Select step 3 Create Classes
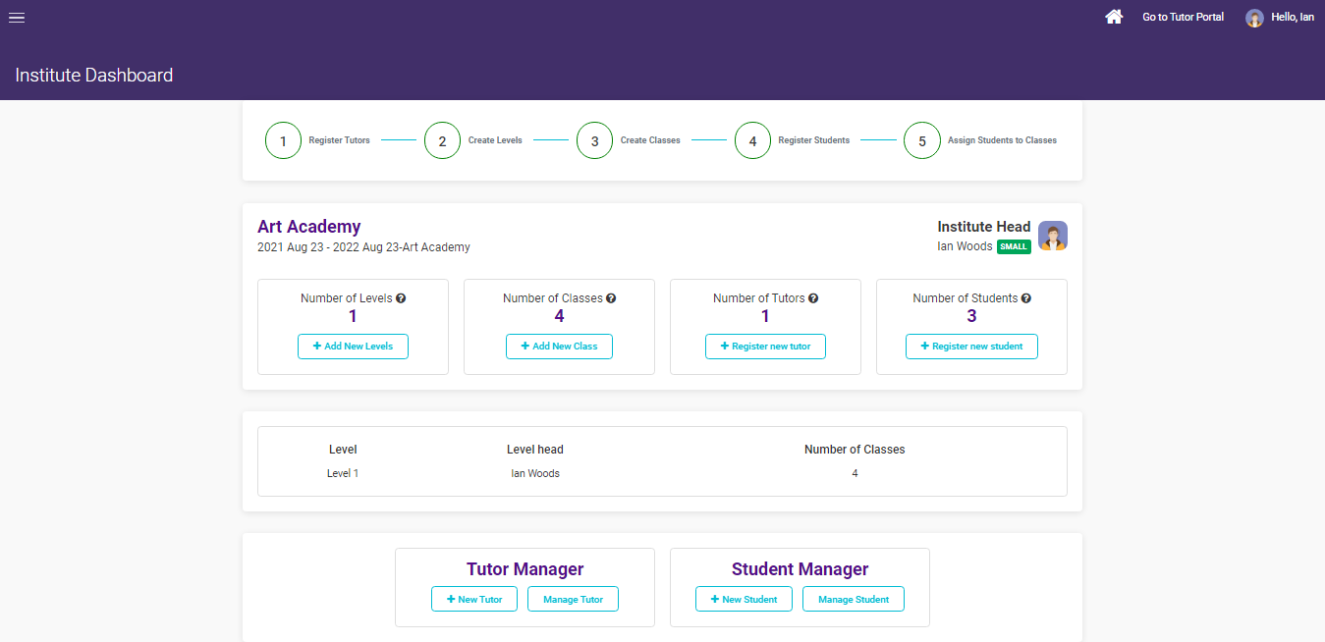This screenshot has width=1325, height=642. [x=594, y=139]
